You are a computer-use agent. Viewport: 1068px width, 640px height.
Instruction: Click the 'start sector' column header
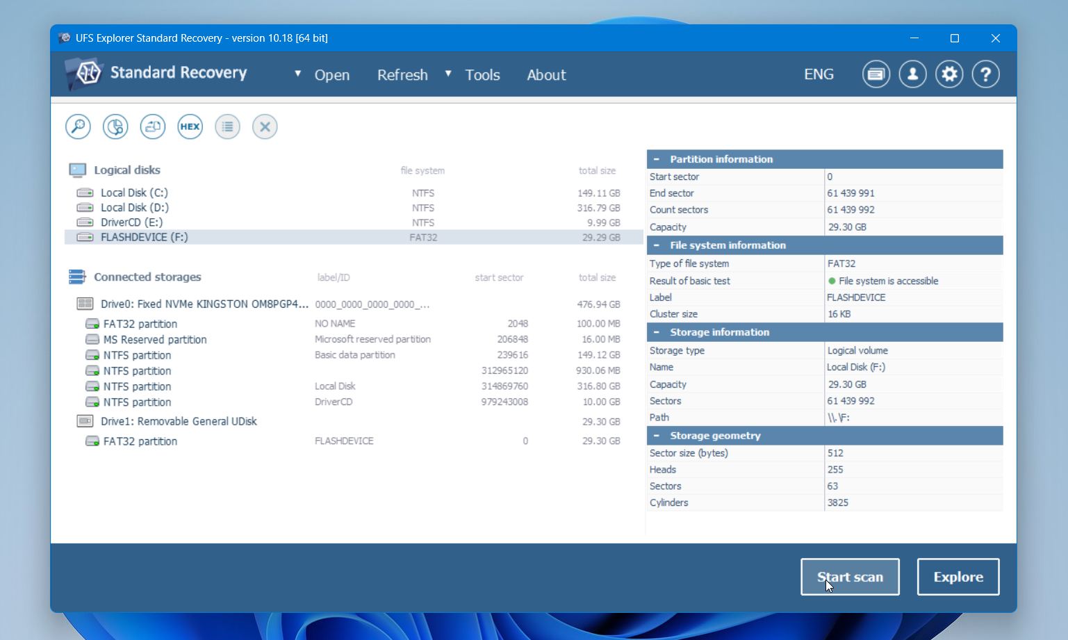coord(499,277)
